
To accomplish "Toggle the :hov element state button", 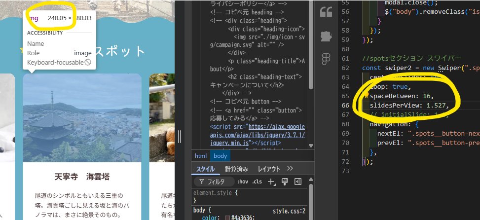I will point(243,182).
